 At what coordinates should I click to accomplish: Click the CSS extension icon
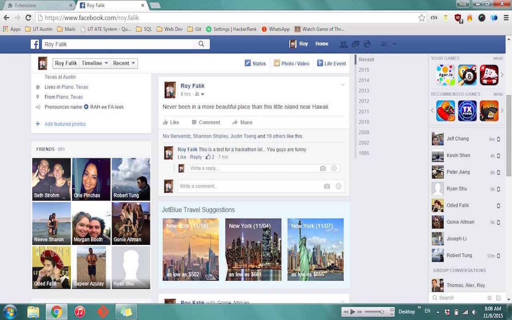(434, 18)
